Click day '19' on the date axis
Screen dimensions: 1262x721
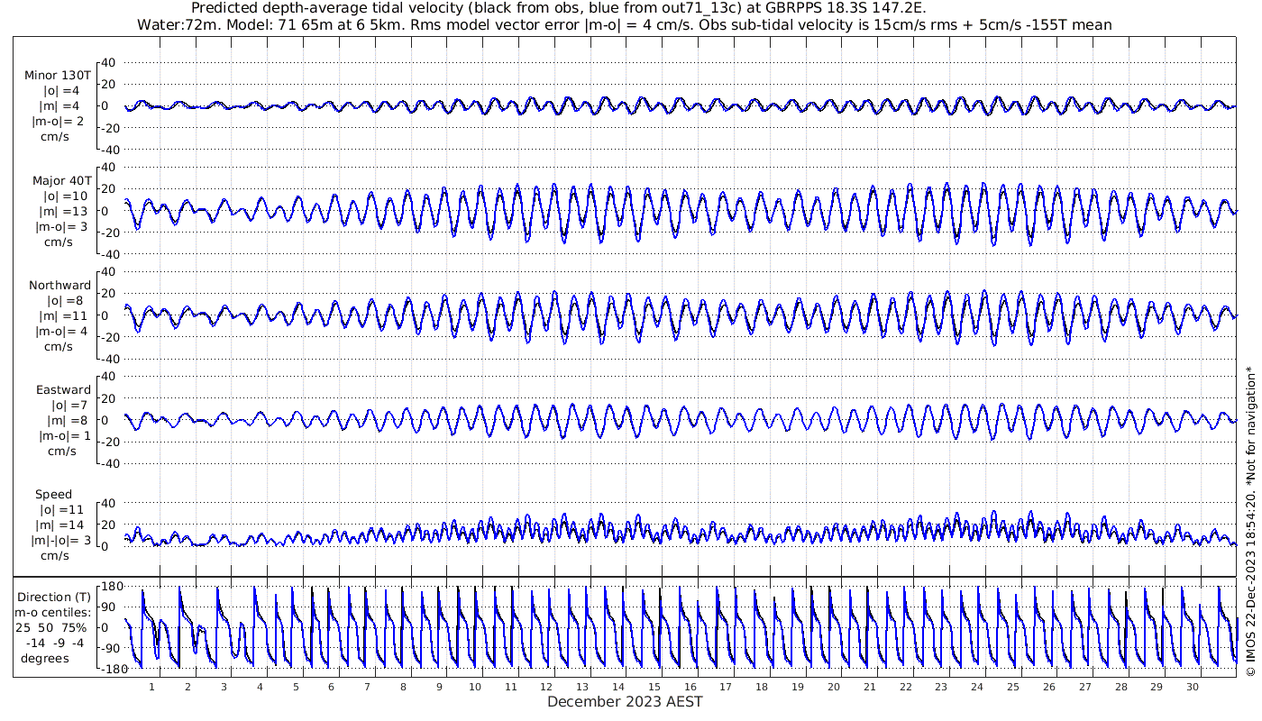click(798, 687)
